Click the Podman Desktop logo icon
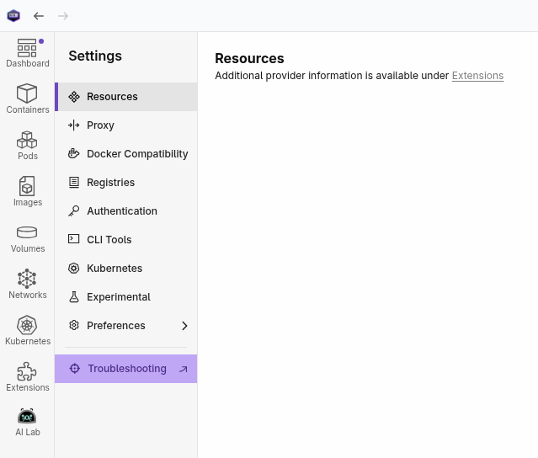 [x=13, y=15]
